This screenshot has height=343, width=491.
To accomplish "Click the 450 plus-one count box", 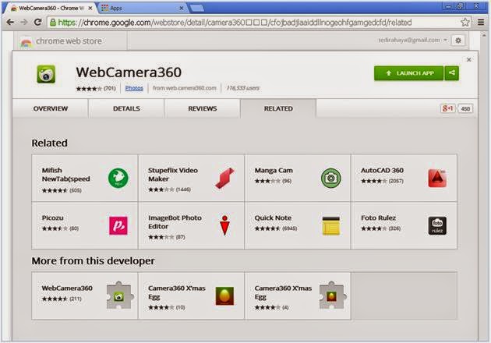I will tap(465, 108).
